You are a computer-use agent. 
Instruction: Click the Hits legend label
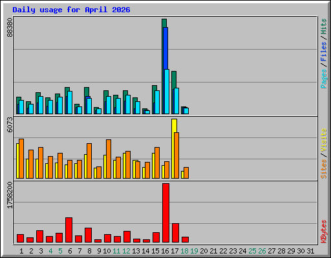tap(323, 26)
